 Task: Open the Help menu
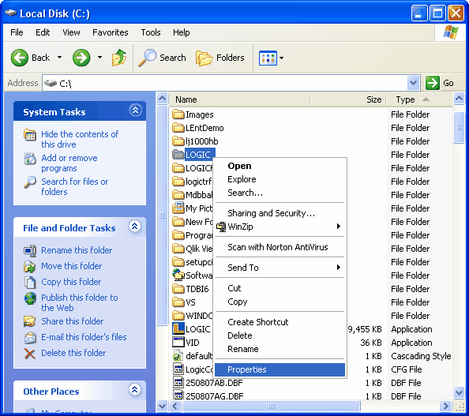182,32
